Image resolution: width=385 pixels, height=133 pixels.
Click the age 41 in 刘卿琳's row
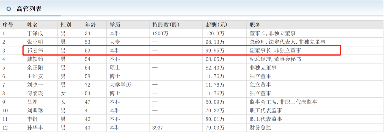tap(87, 111)
